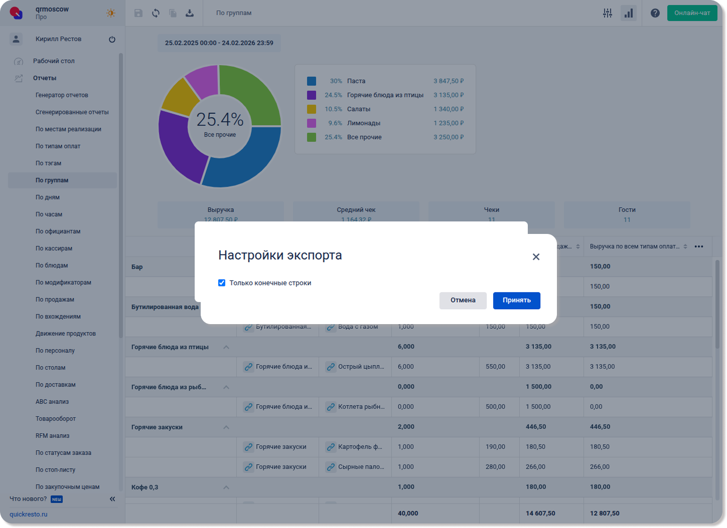Open the "По дням" report
Screen dimensions: 727x528
pos(48,197)
